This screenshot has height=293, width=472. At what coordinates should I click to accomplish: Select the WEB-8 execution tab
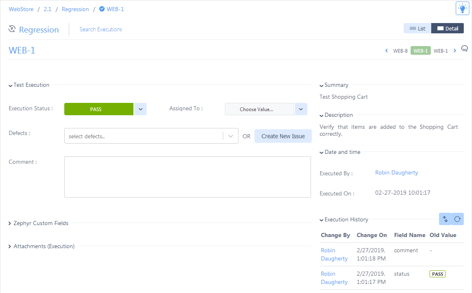[x=400, y=50]
